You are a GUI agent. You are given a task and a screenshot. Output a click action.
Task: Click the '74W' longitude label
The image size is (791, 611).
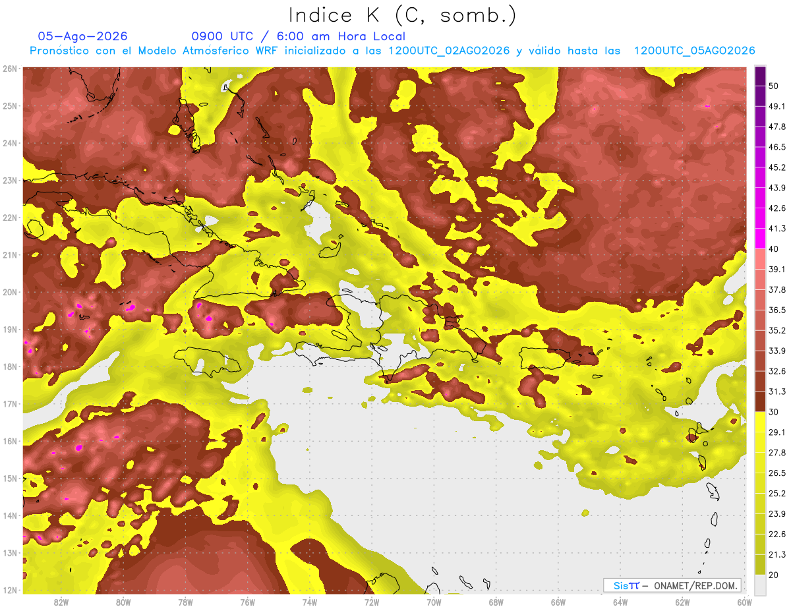point(310,602)
